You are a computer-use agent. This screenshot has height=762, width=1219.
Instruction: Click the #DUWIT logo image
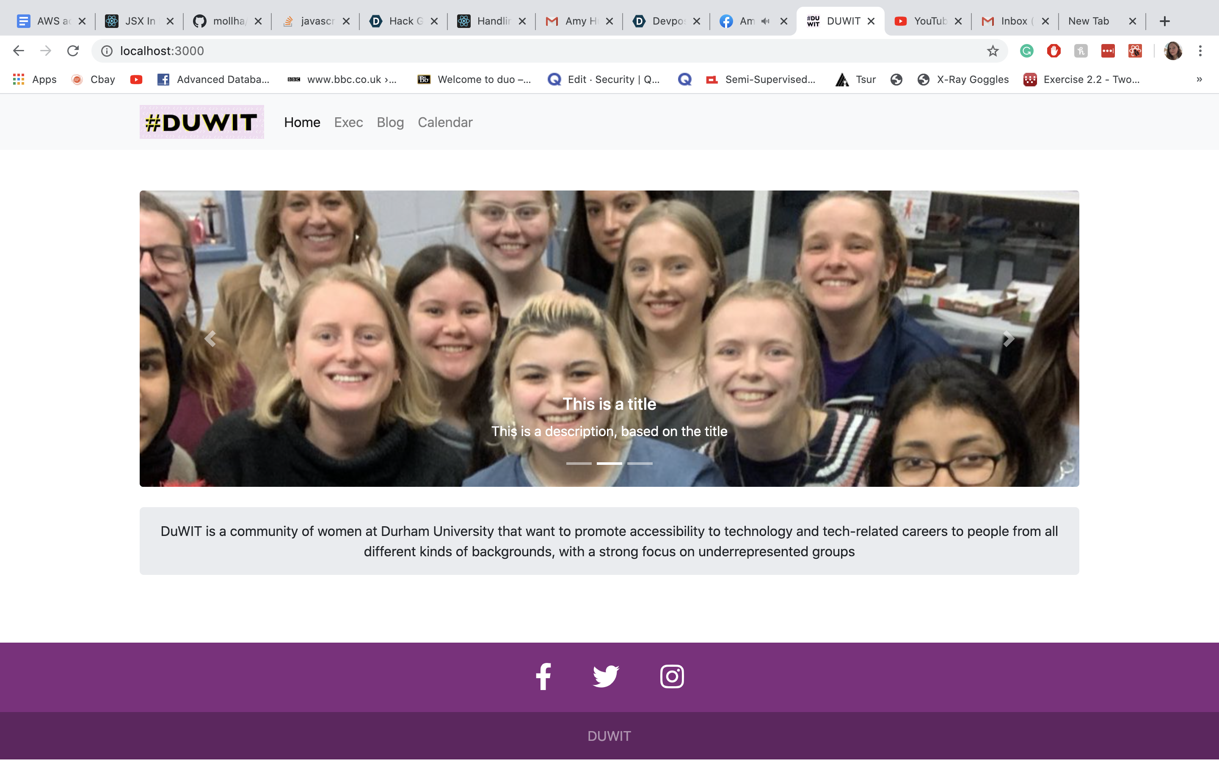click(x=201, y=122)
